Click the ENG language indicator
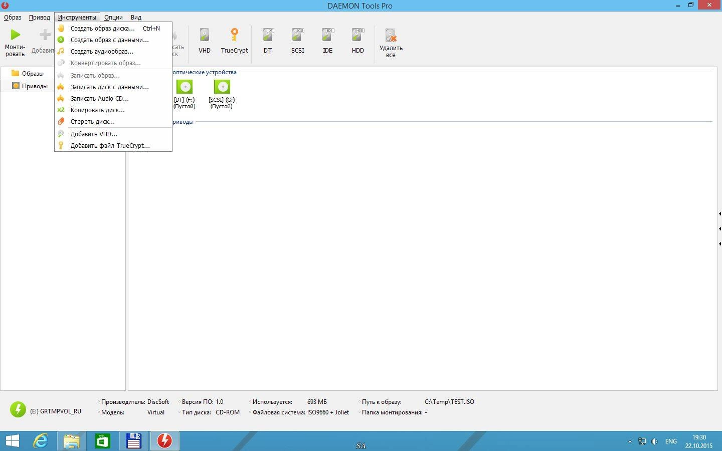722x451 pixels. pos(671,441)
